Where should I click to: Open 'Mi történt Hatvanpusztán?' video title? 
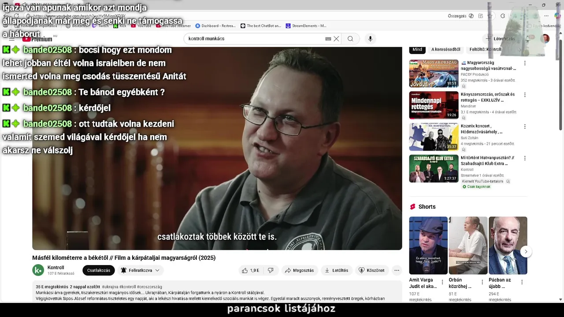tap(487, 161)
